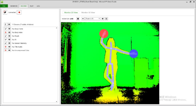Click the fit-to-screen expand icon
The height and width of the screenshot is (106, 196).
(x=106, y=19)
